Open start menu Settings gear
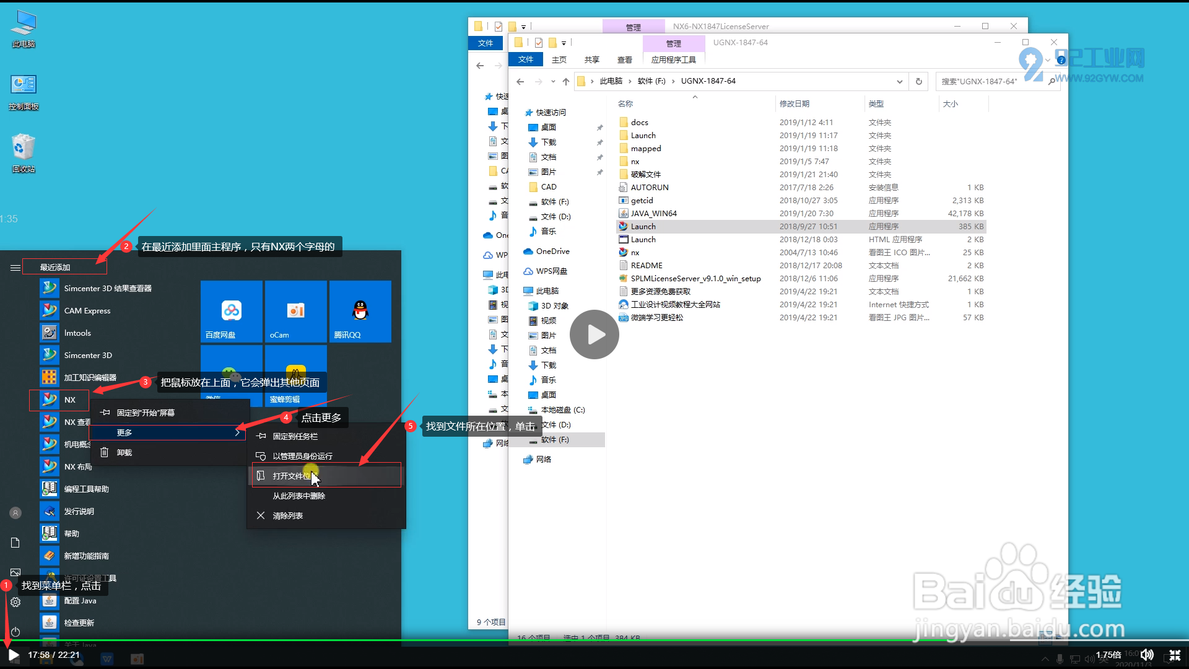1189x669 pixels. 15,602
